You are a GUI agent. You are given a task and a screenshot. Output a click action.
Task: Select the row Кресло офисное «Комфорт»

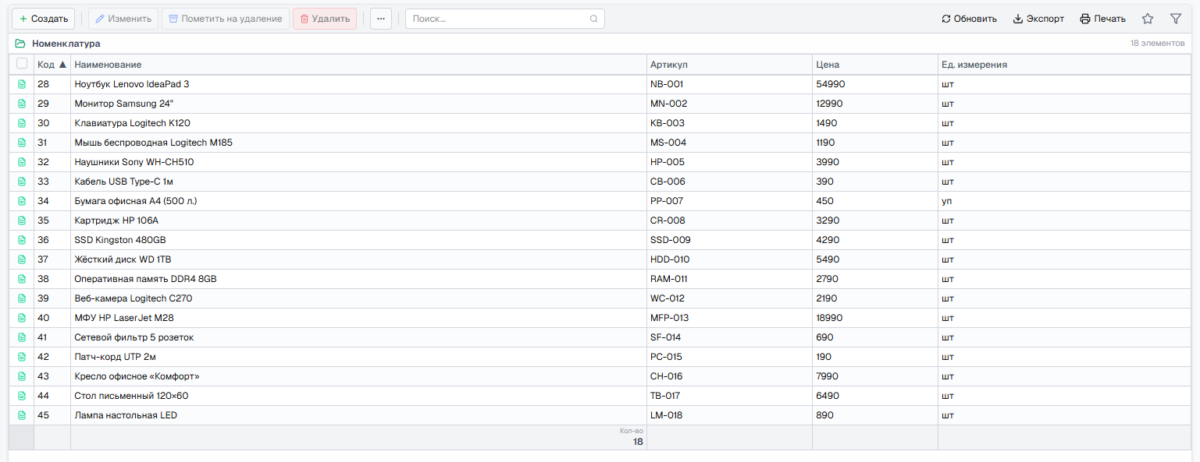[x=600, y=376]
